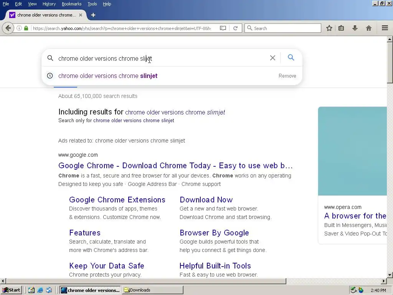Click the Firefox back arrow button
This screenshot has height=295, width=393.
[x=8, y=28]
